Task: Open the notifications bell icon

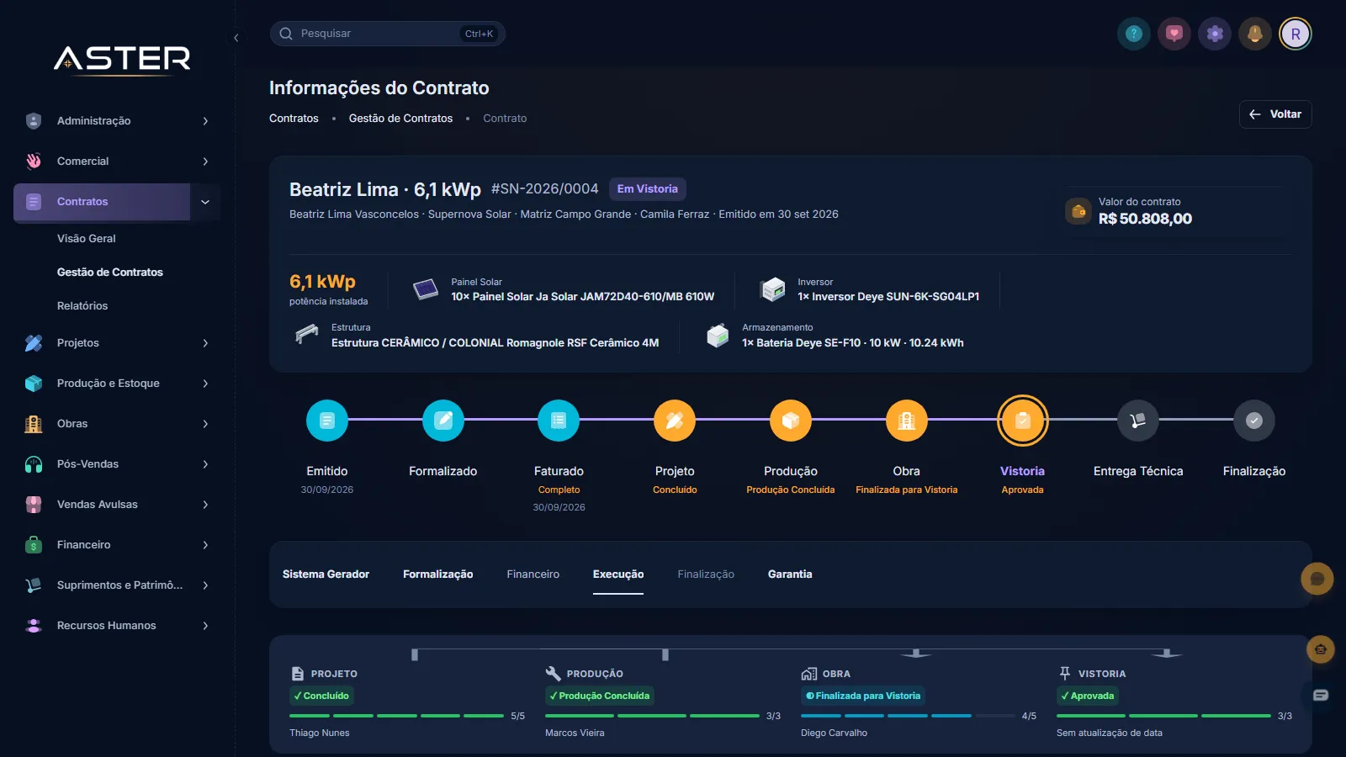Action: click(1255, 34)
